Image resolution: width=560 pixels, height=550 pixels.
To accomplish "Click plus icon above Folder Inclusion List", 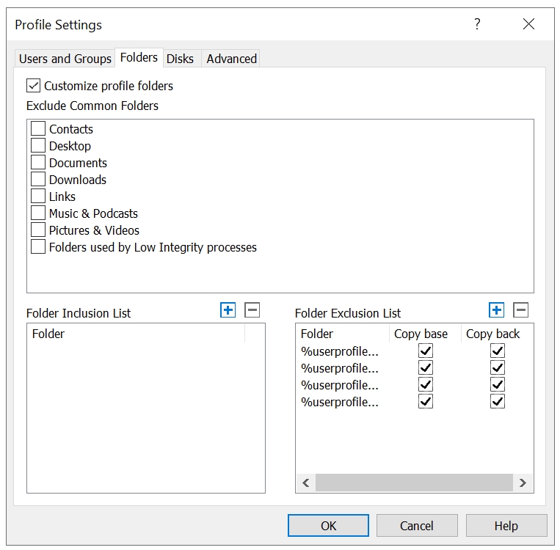I will pyautogui.click(x=228, y=310).
